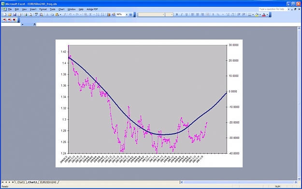Open the Chart menu

(61, 9)
